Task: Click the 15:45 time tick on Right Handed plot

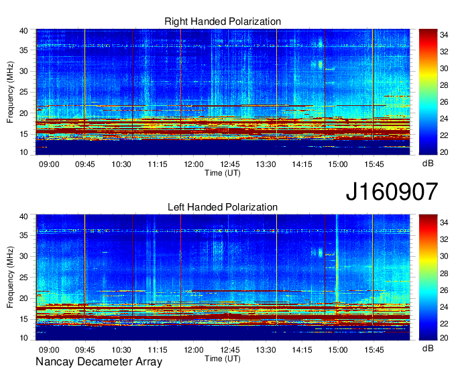Action: coord(374,164)
